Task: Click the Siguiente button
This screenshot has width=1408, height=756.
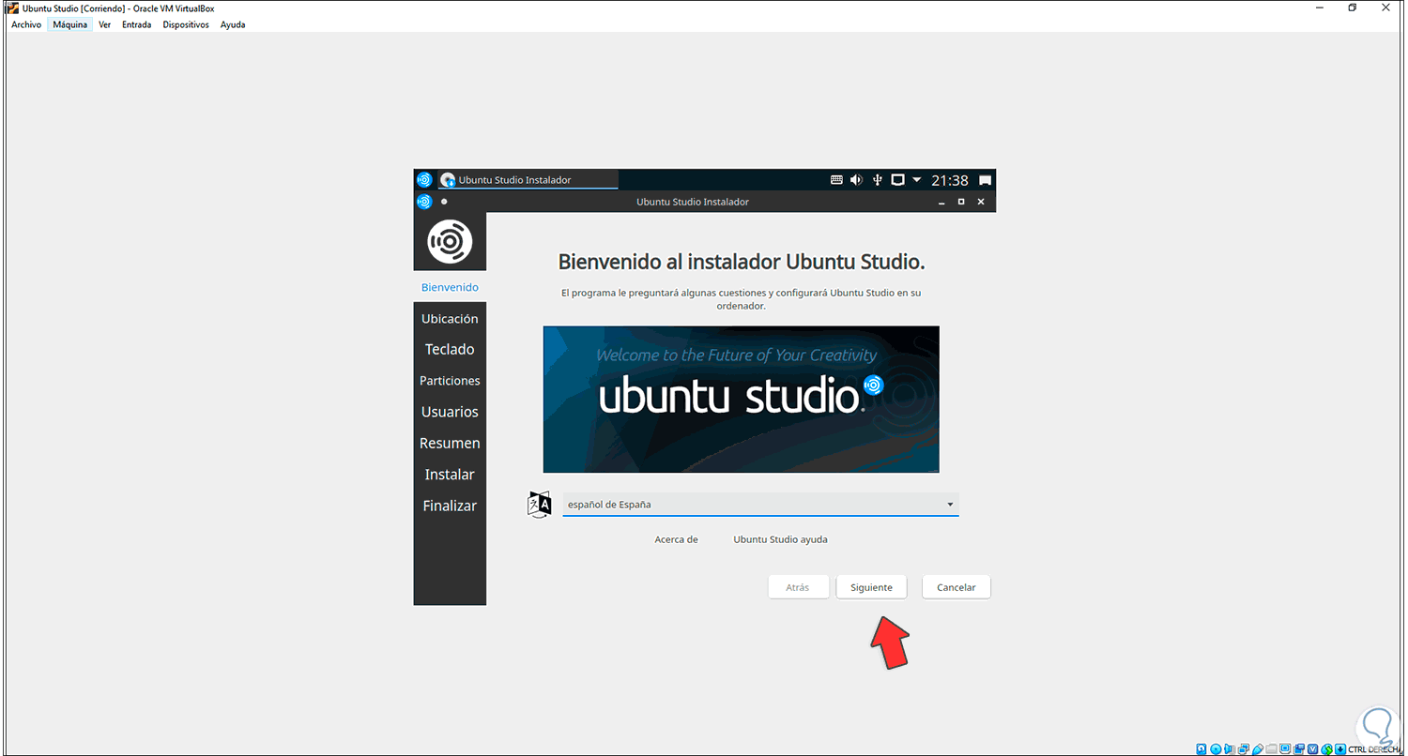Action: pos(871,587)
